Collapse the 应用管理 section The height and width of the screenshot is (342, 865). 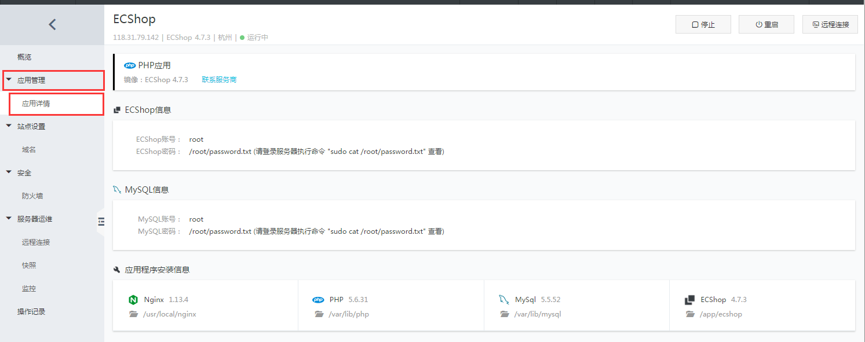[9, 80]
